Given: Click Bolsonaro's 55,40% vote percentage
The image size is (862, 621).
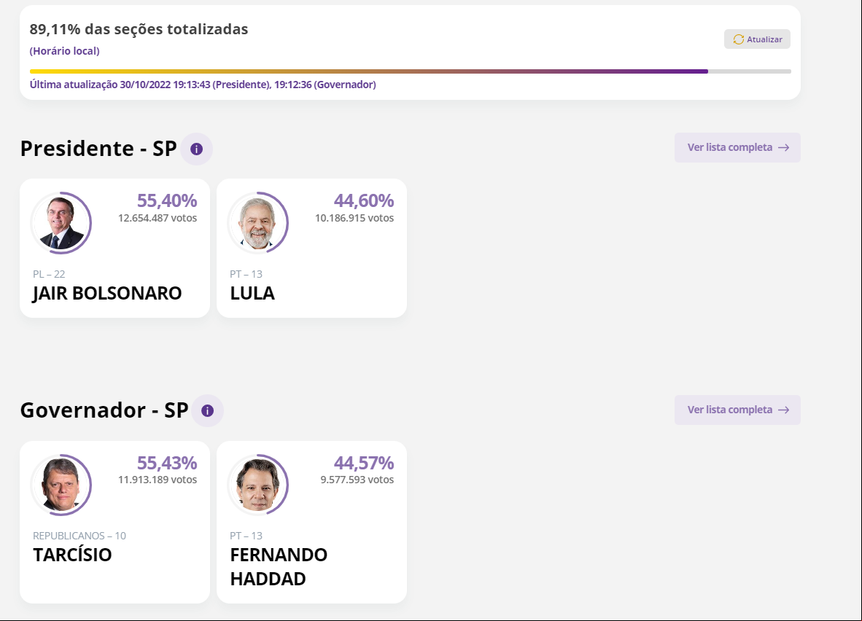Looking at the screenshot, I should (x=166, y=200).
